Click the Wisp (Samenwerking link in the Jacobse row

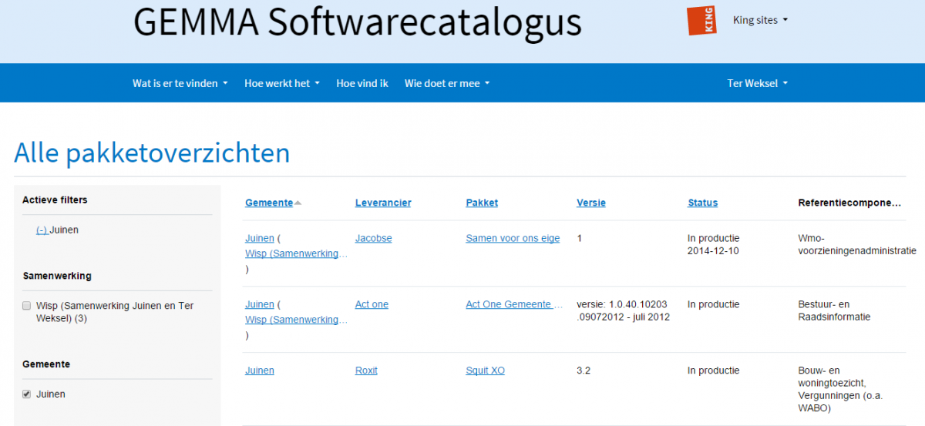tap(297, 253)
